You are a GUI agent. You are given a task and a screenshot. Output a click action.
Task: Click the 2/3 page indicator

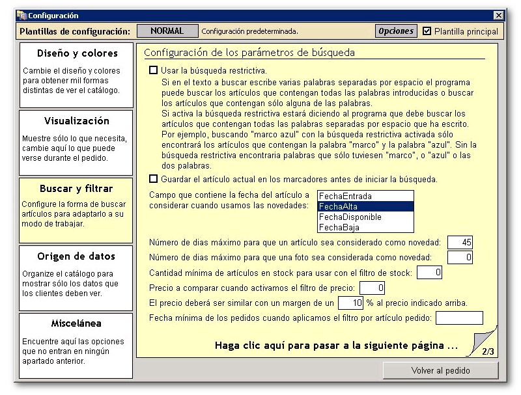pyautogui.click(x=488, y=351)
